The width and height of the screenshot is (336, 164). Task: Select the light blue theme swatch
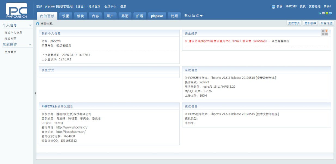pos(330,13)
